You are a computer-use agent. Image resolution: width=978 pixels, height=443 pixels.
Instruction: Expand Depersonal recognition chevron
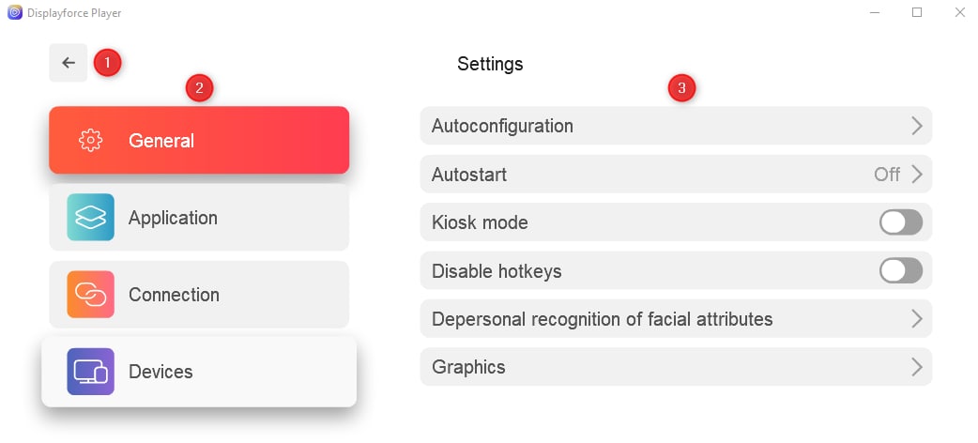(x=916, y=319)
